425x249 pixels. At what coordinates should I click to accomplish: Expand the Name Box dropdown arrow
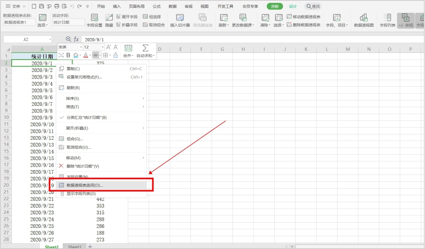click(x=50, y=39)
